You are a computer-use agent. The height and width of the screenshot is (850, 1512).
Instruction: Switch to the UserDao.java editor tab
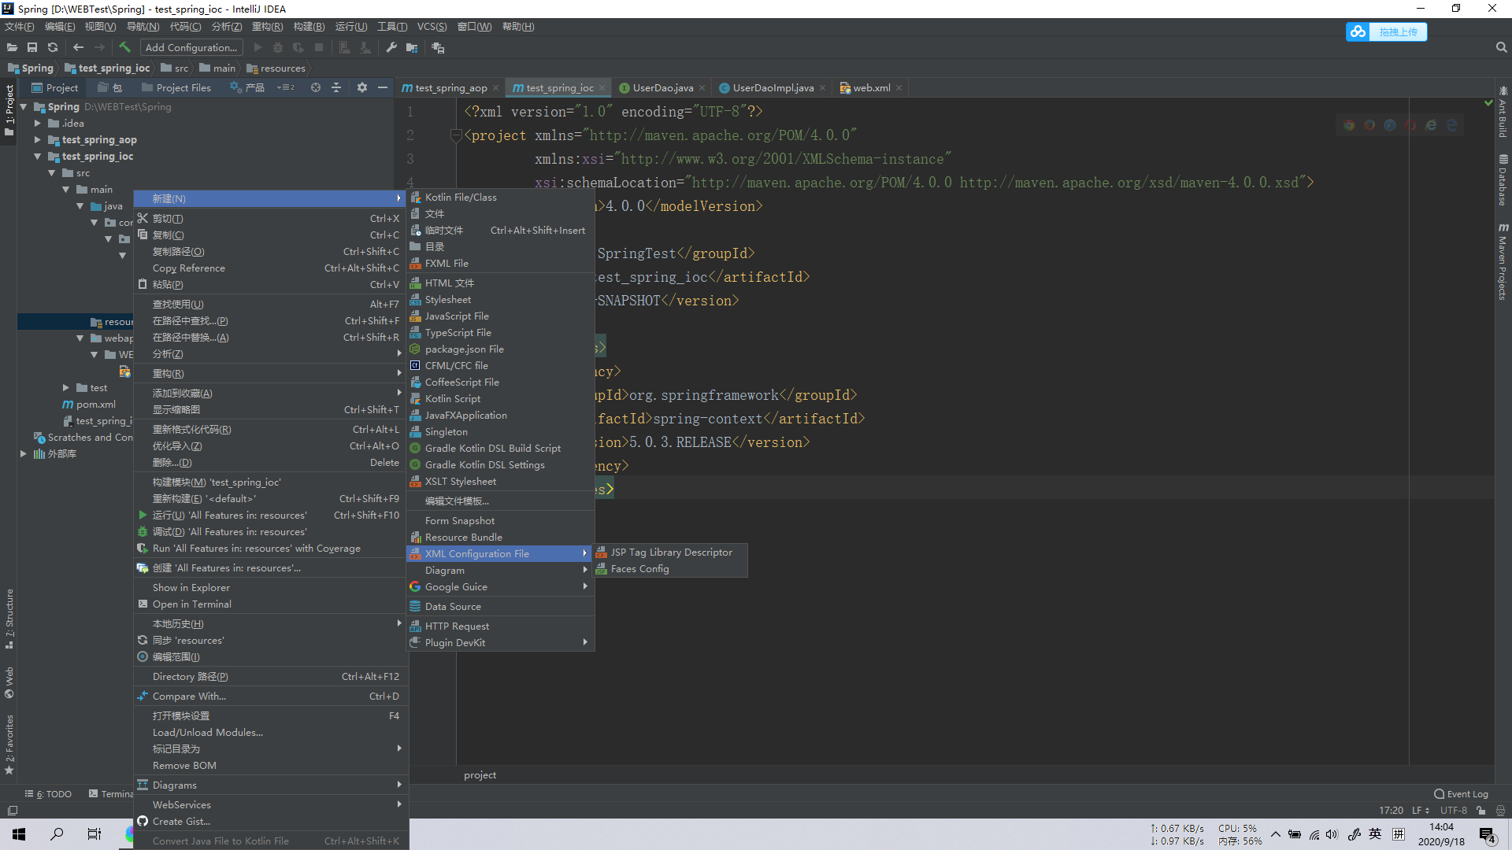662,88
